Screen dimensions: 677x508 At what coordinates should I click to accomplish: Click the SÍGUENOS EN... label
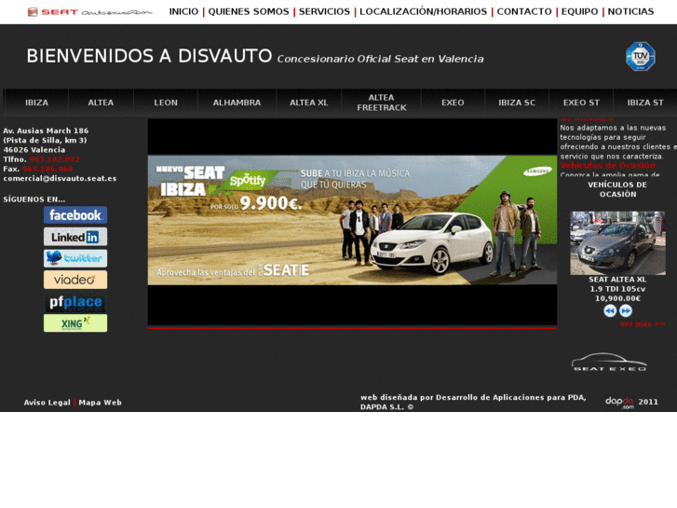pos(34,199)
